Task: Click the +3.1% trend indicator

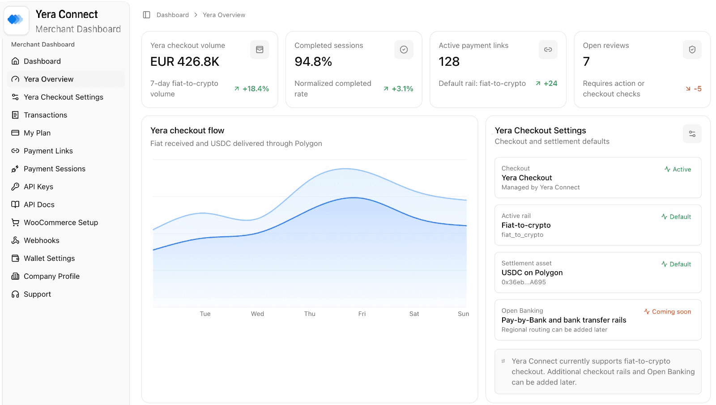Action: pyautogui.click(x=398, y=89)
